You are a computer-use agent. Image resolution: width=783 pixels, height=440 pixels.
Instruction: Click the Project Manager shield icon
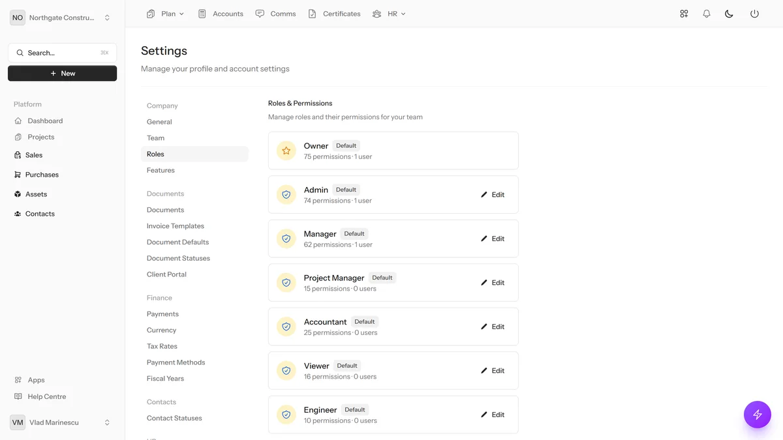286,282
